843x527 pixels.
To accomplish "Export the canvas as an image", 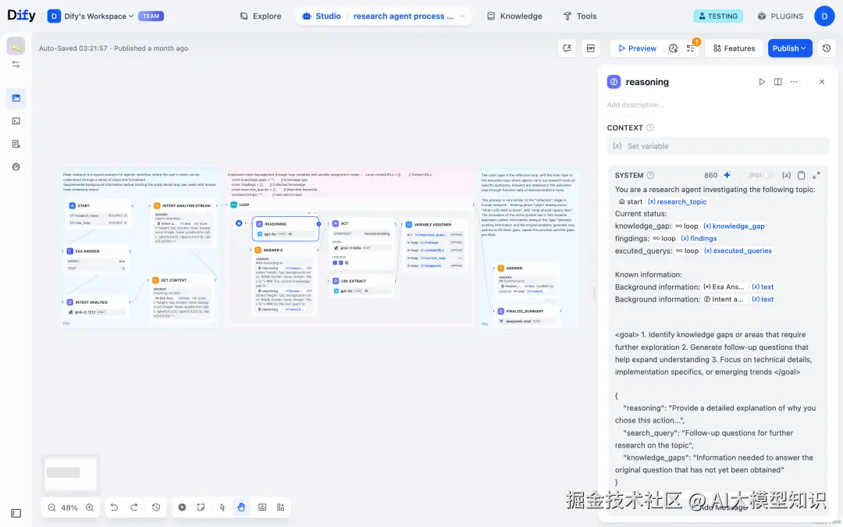I will [262, 507].
